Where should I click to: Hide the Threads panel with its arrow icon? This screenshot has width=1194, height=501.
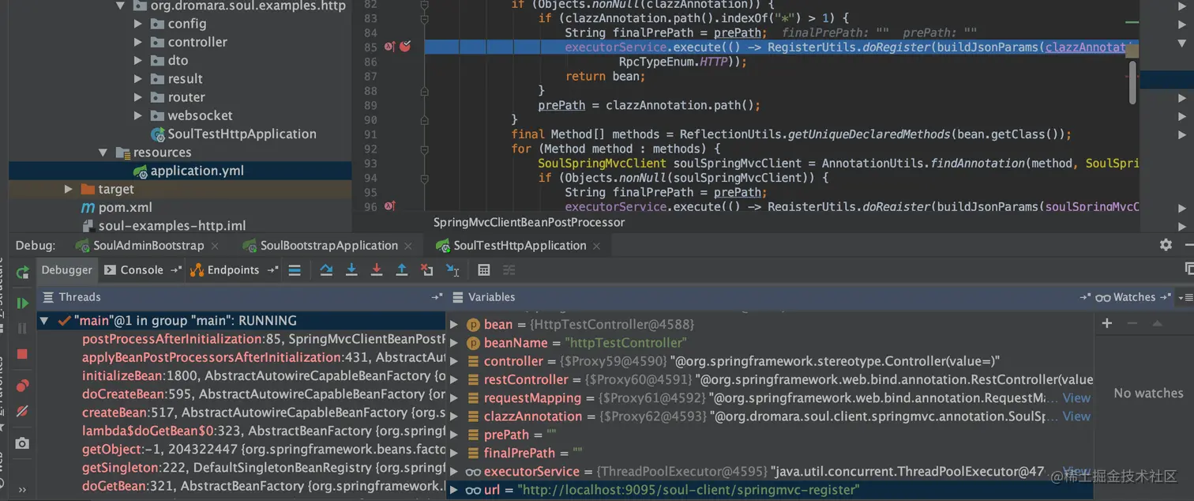tap(437, 298)
